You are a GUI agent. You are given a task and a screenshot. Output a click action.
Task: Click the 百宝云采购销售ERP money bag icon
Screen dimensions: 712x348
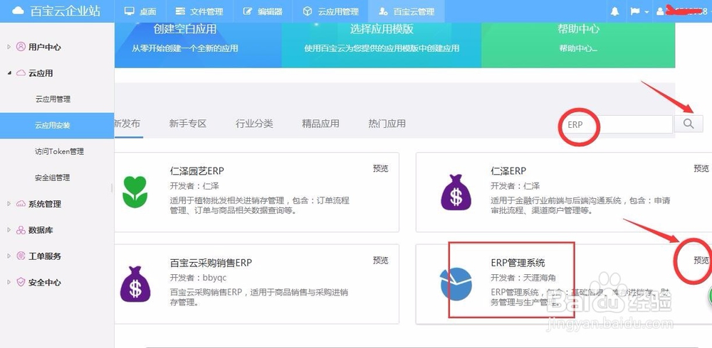(135, 284)
